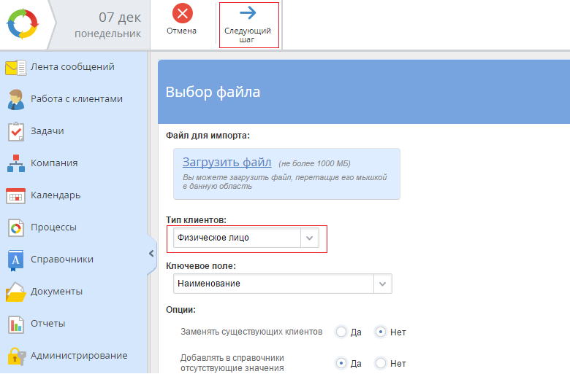Click the Загрузить файл link
Screen dimensions: 570x374
click(227, 162)
